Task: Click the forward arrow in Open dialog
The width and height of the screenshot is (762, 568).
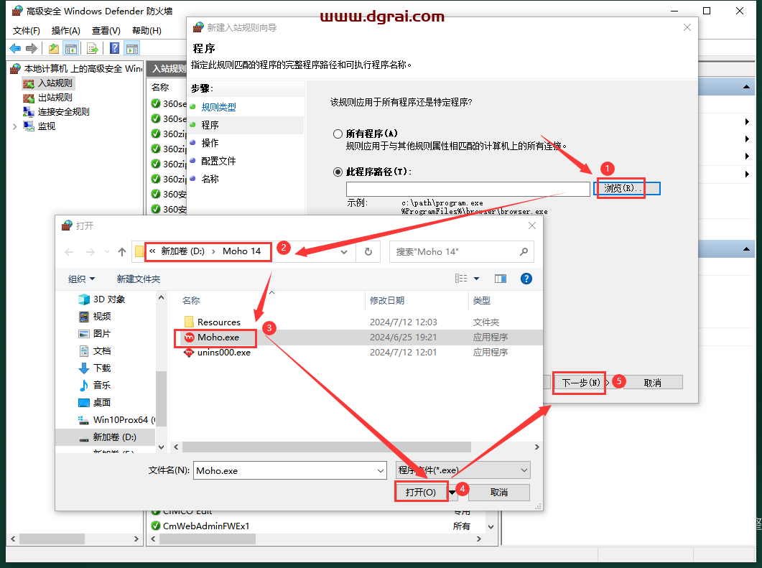Action: pos(90,252)
